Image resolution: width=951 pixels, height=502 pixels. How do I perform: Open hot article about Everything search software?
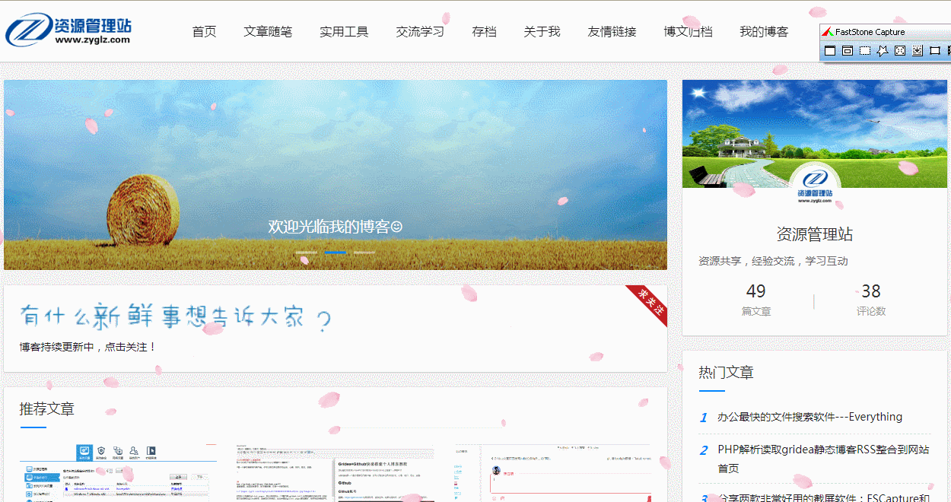[x=809, y=417]
